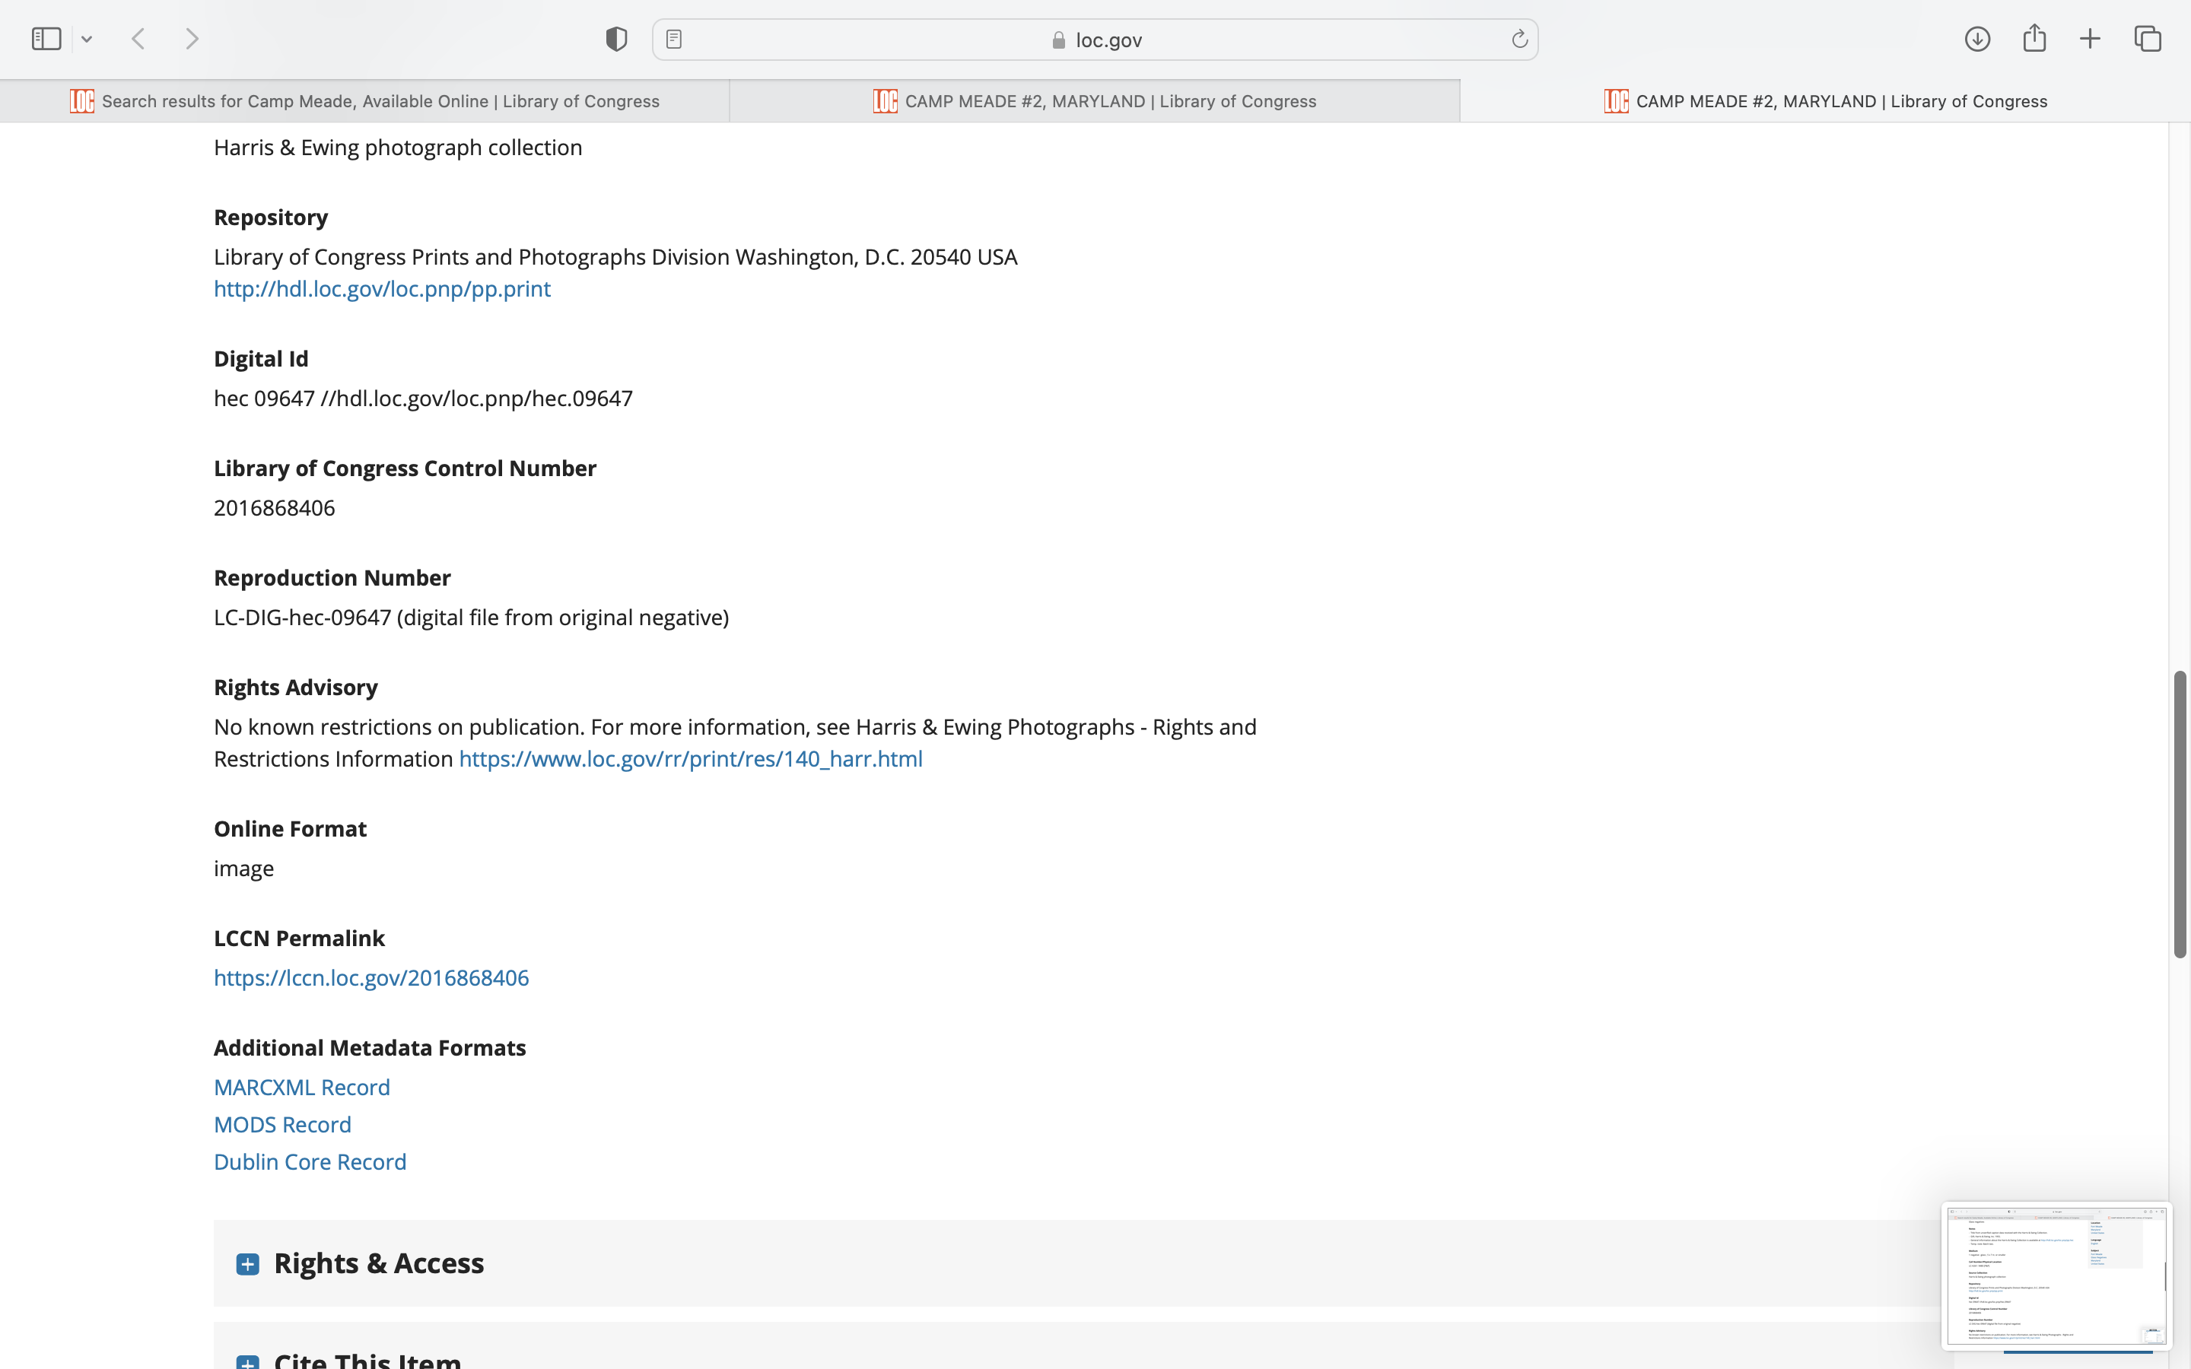
Task: Open the MARCXML Record link
Action: (301, 1088)
